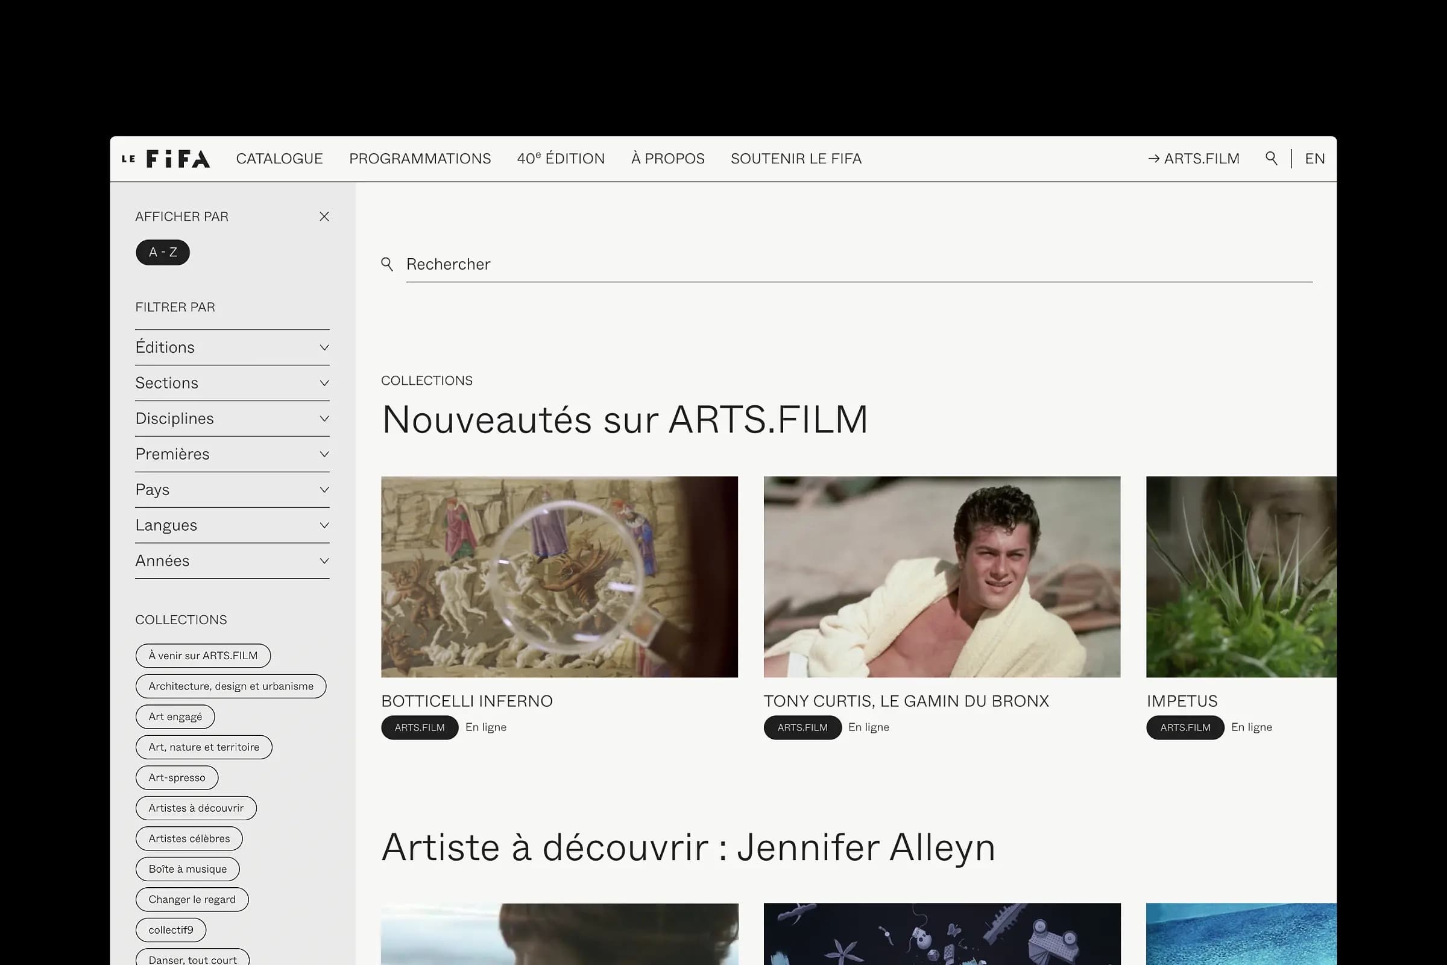Screen dimensions: 1447x965
Task: Select À venir sur ARTS.FILM collection
Action: click(x=203, y=656)
